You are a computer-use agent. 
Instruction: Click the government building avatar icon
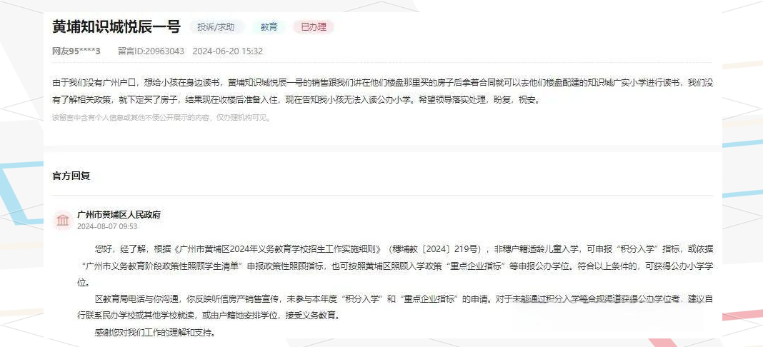[x=63, y=220]
